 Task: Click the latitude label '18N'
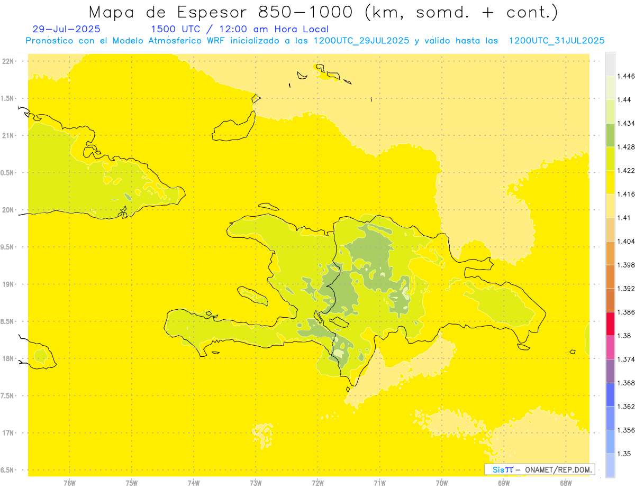pos(8,358)
